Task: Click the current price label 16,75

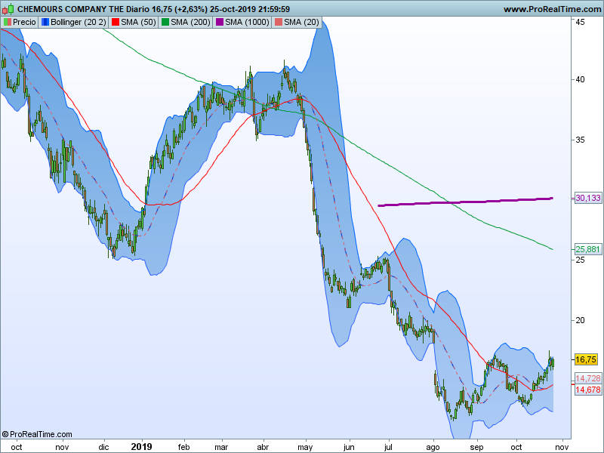Action: click(x=586, y=360)
